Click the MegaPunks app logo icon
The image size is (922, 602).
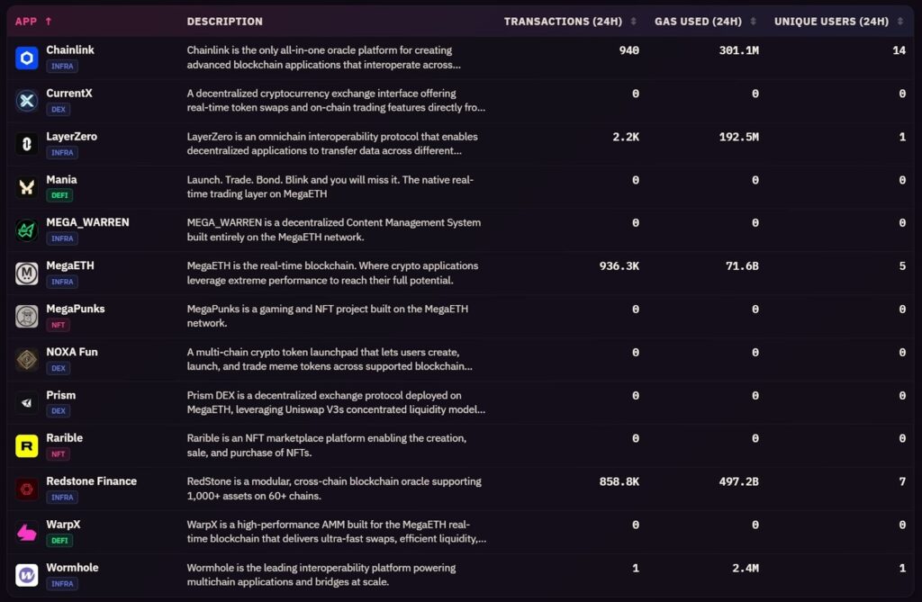[27, 316]
